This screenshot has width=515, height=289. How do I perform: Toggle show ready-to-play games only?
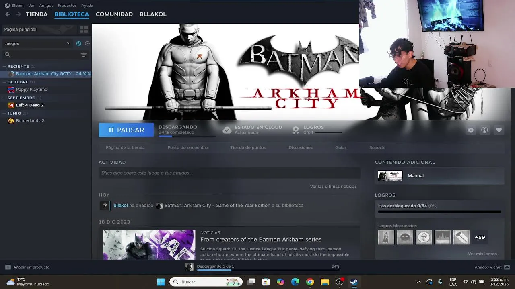87,43
